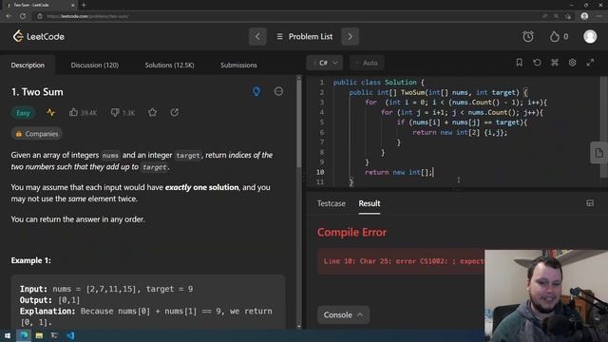Viewport: 608px width, 342px height.
Task: Go to previous problem arrow
Action: [x=257, y=36]
